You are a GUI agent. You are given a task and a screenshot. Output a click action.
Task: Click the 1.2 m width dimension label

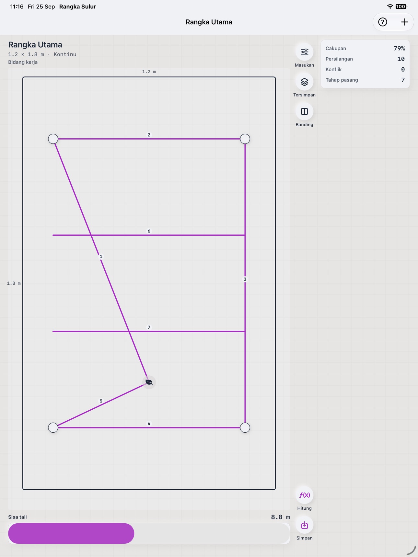pos(149,72)
